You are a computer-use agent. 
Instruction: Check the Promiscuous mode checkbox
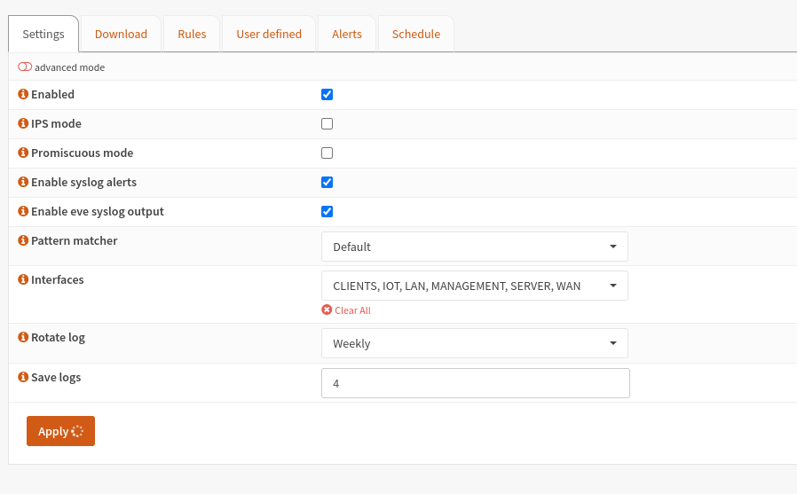[327, 153]
